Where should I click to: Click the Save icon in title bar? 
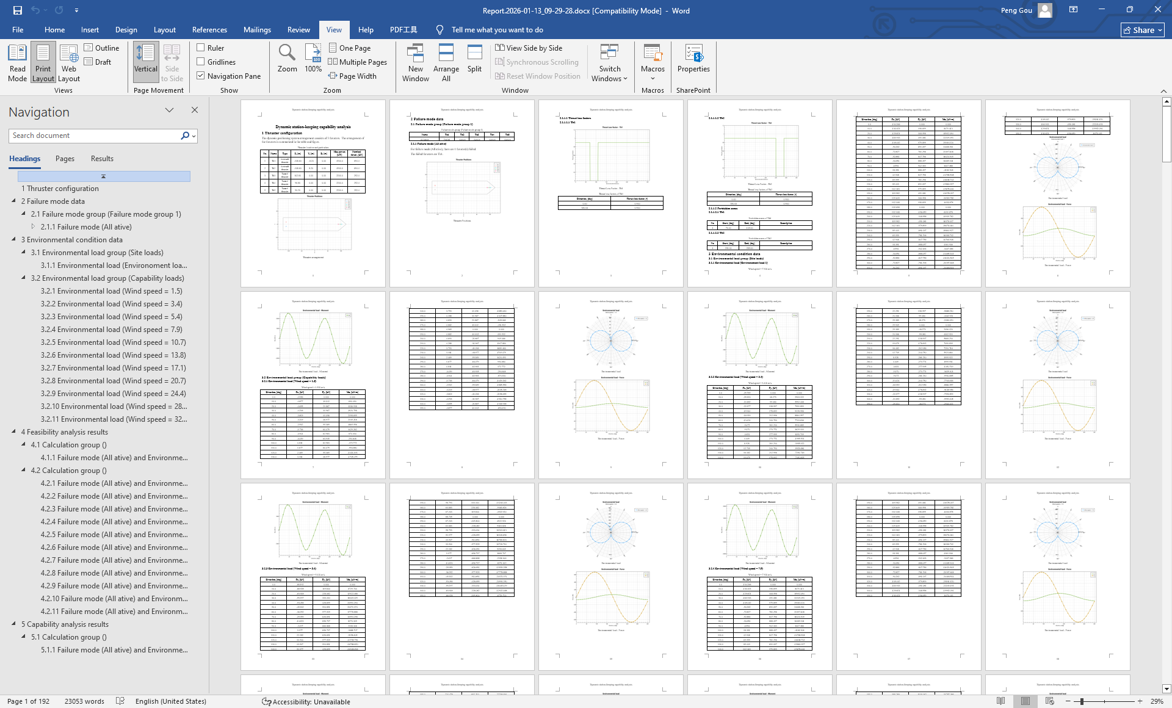coord(18,10)
